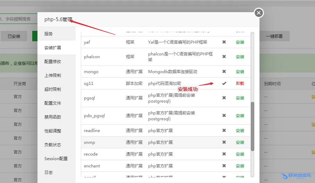The width and height of the screenshot is (315, 183).
Task: Go to 上传限制 settings
Action: [x=53, y=76]
